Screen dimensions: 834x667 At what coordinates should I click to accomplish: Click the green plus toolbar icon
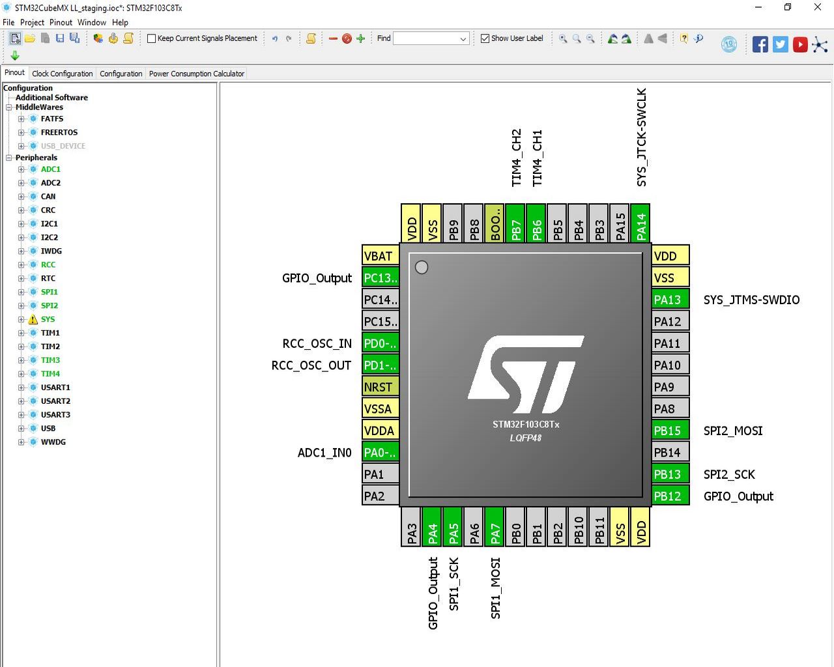(360, 39)
